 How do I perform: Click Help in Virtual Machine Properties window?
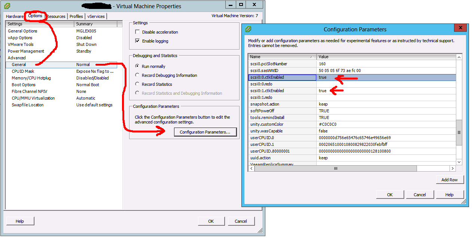coord(20,221)
